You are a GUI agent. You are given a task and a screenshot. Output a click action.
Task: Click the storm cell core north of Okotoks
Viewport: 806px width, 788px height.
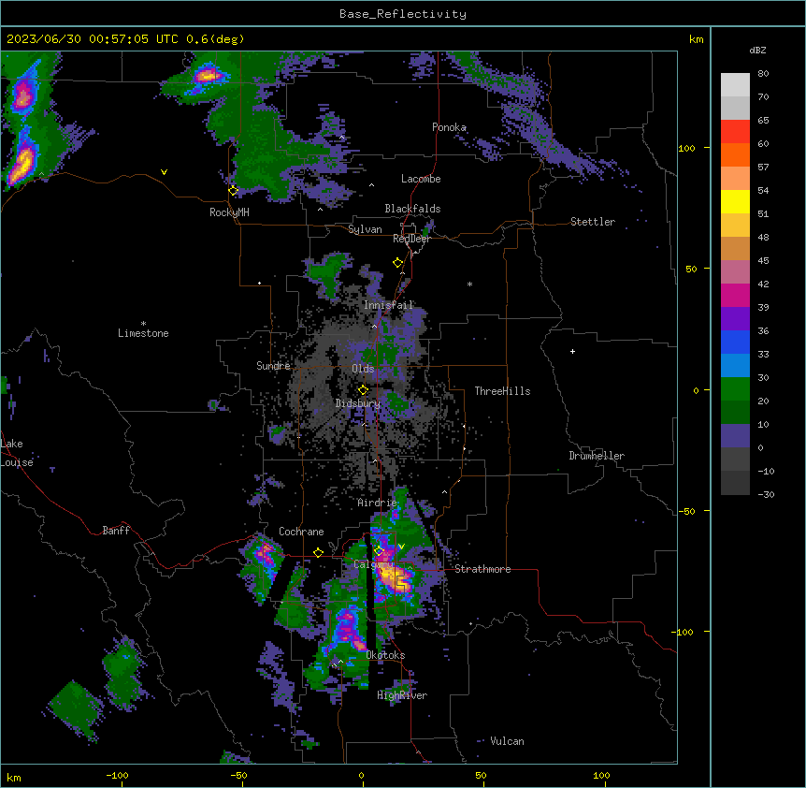[348, 628]
